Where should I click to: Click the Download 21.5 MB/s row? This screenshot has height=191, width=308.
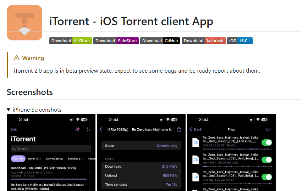[141, 166]
